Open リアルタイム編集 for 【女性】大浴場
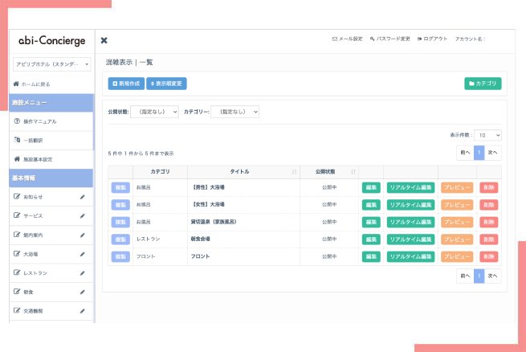Viewport: 526px width, 352px height. pos(410,205)
